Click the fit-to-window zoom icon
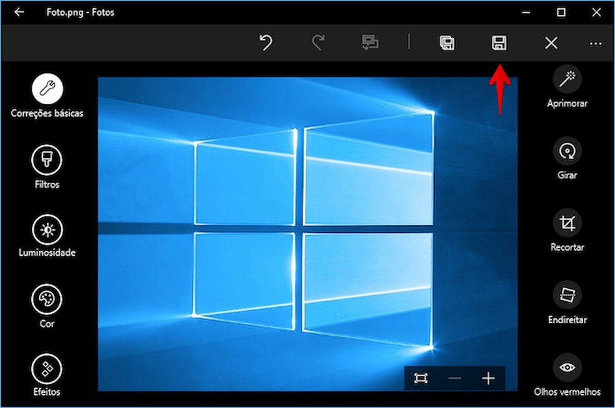The width and height of the screenshot is (615, 408). pyautogui.click(x=421, y=378)
